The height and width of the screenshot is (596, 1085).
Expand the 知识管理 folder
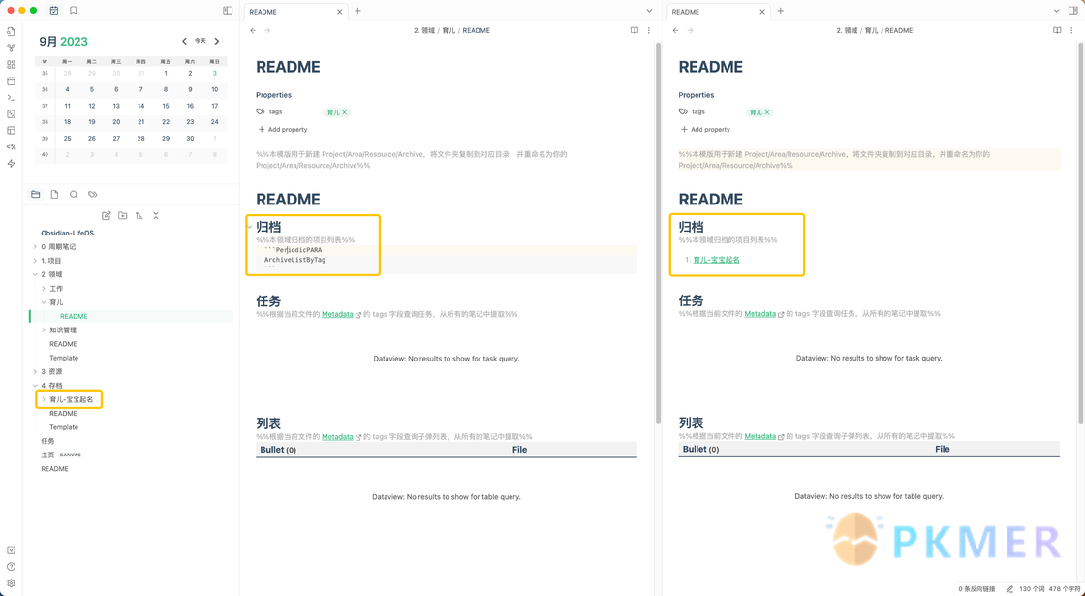pos(44,329)
